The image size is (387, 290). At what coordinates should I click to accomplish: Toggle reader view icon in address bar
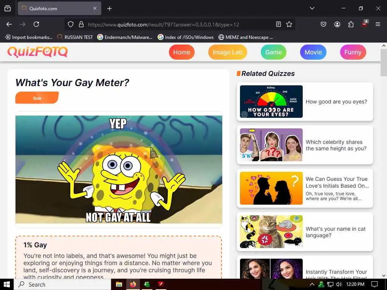279,24
